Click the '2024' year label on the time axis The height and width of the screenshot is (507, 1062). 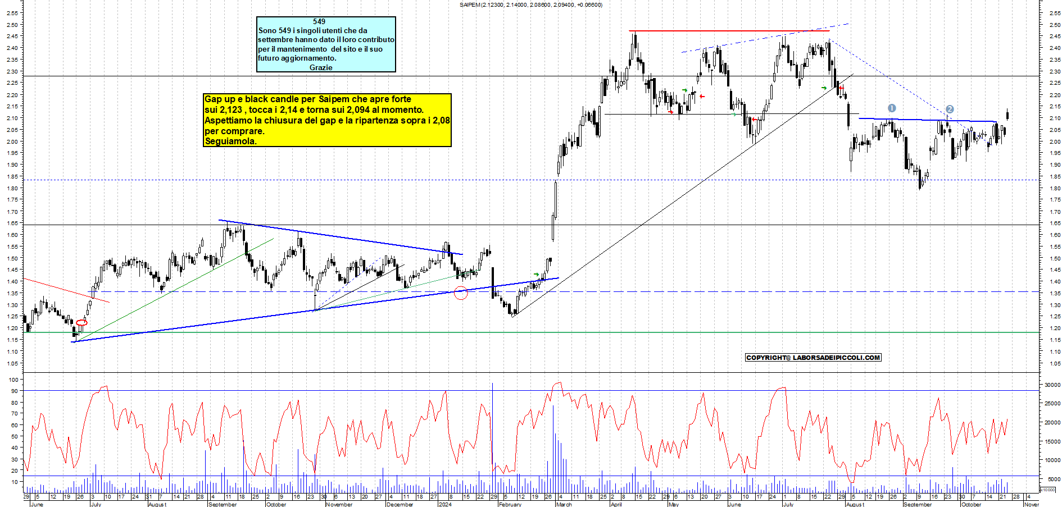(445, 504)
